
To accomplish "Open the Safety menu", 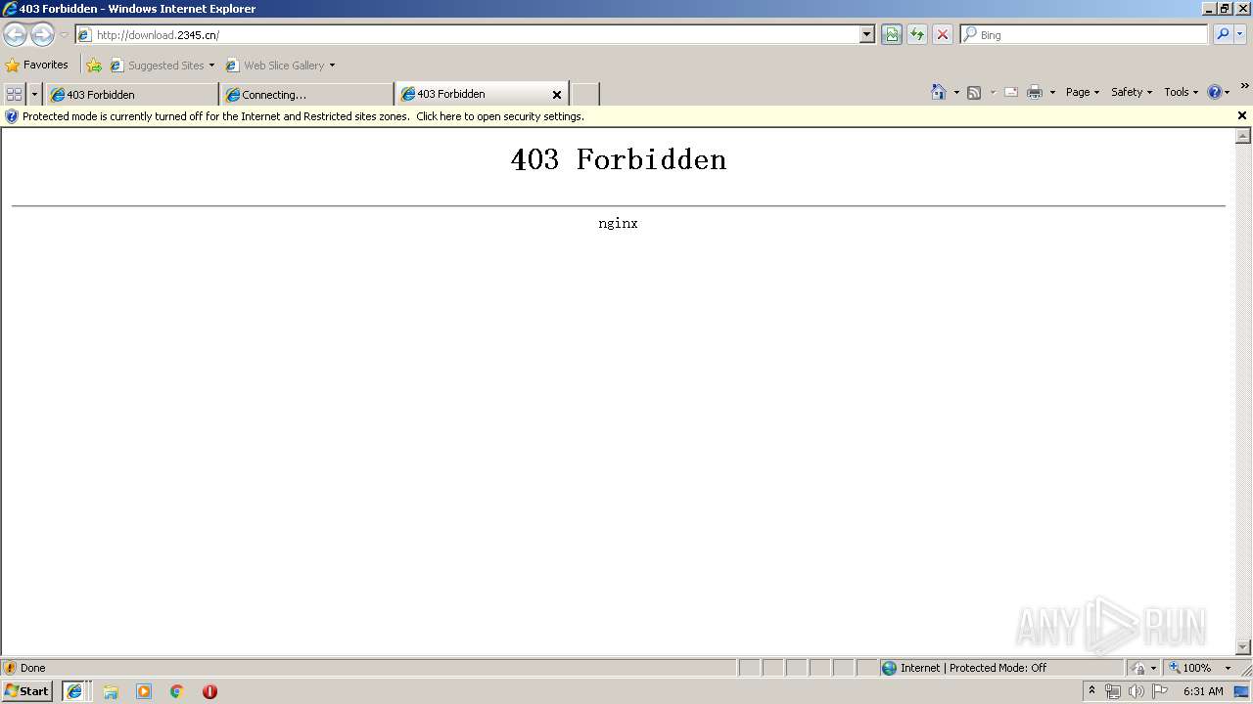I will 1132,92.
